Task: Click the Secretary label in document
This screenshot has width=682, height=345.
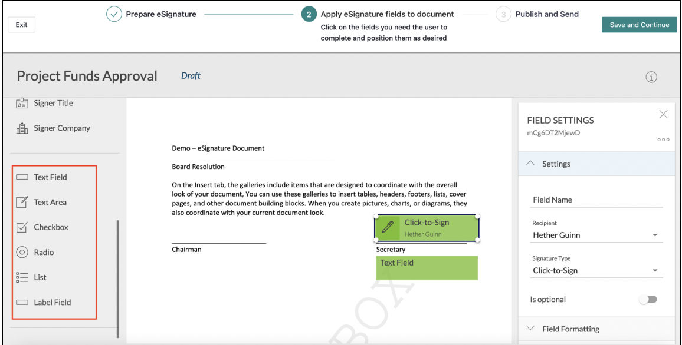Action: coord(391,250)
